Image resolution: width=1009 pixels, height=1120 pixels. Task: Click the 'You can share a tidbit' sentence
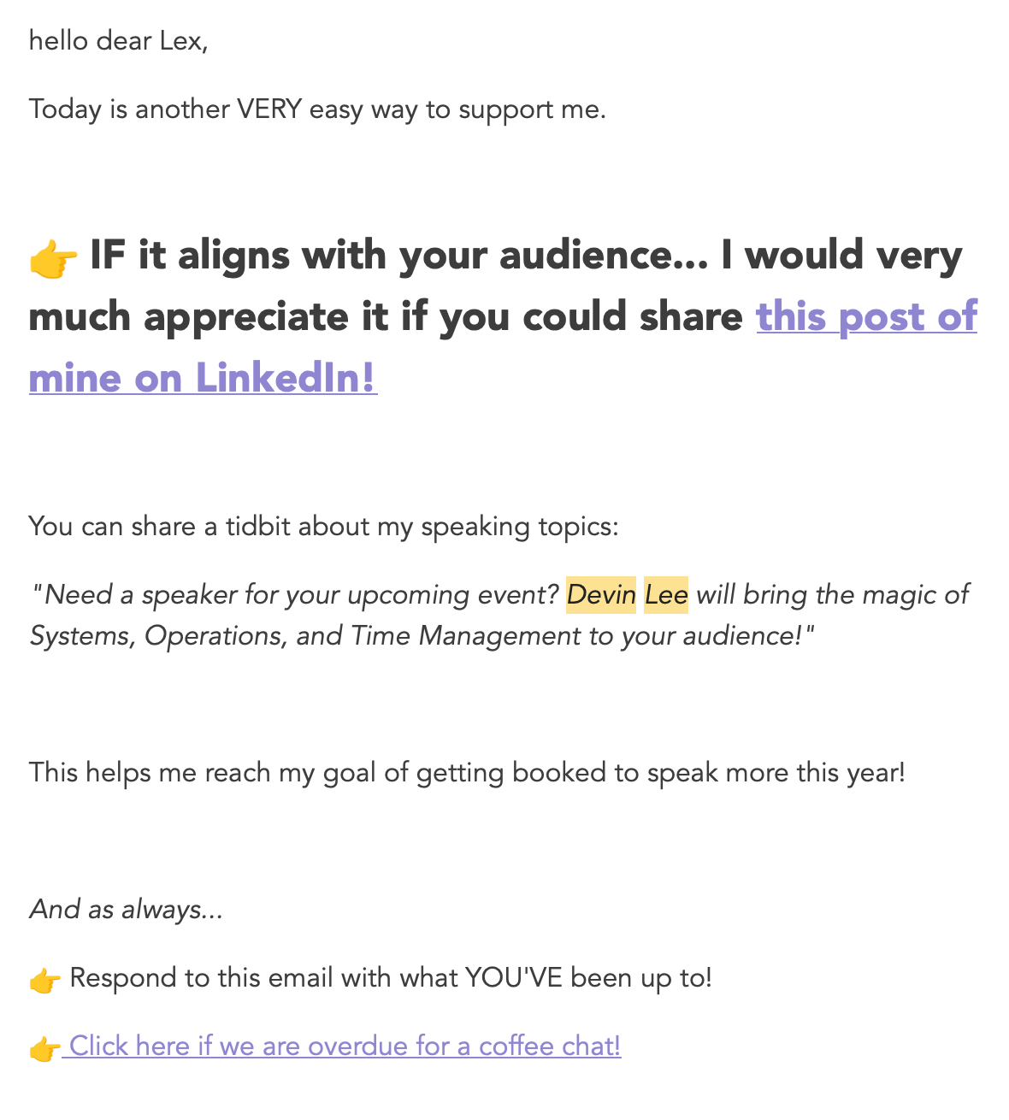(323, 526)
